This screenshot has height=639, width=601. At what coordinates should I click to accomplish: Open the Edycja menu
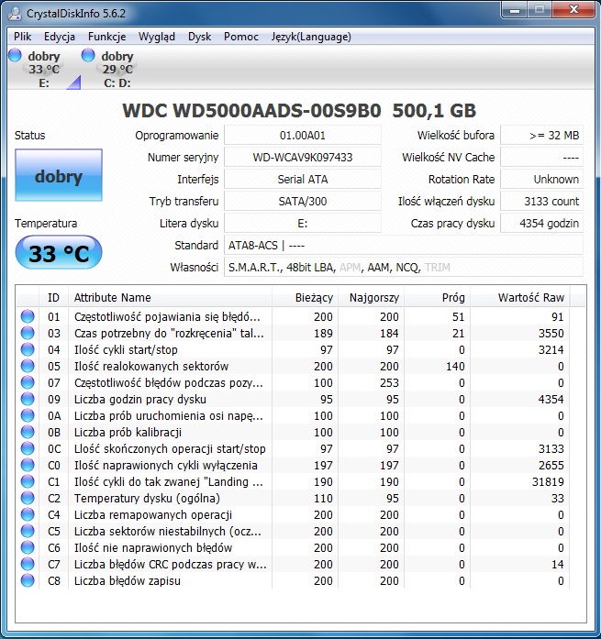tap(60, 37)
